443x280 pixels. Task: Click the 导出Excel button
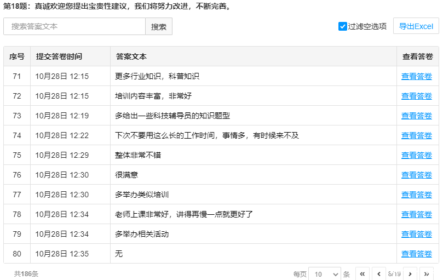click(416, 26)
